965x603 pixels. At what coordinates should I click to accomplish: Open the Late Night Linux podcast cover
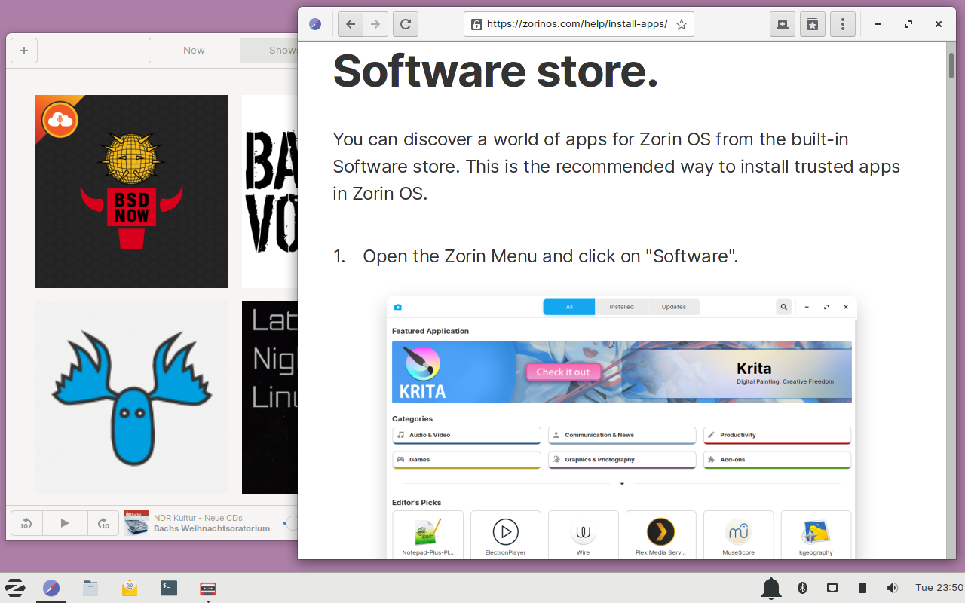click(x=270, y=398)
